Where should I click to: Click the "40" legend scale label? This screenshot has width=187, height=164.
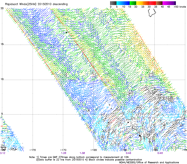coord(162,7)
